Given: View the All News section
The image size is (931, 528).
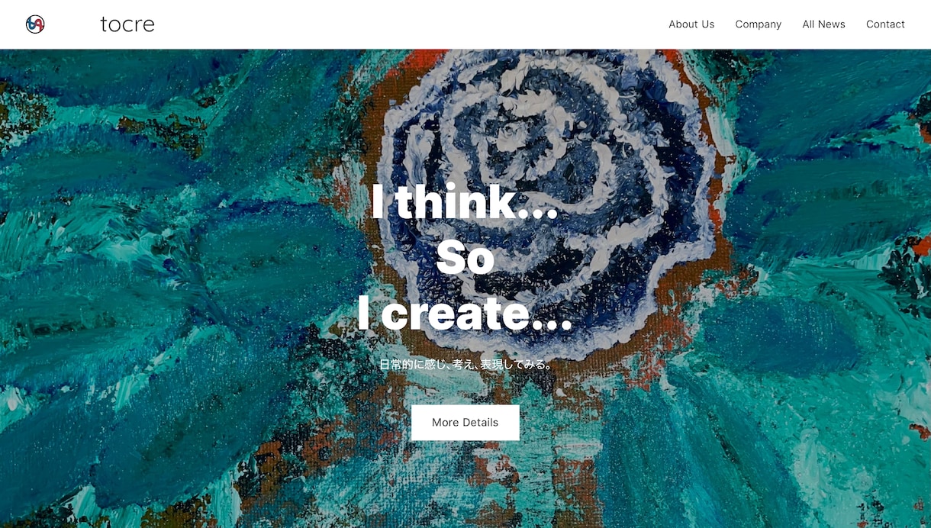Looking at the screenshot, I should [x=823, y=24].
